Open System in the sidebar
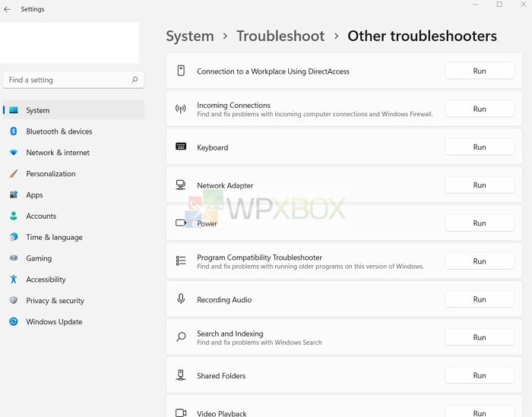 pyautogui.click(x=74, y=110)
